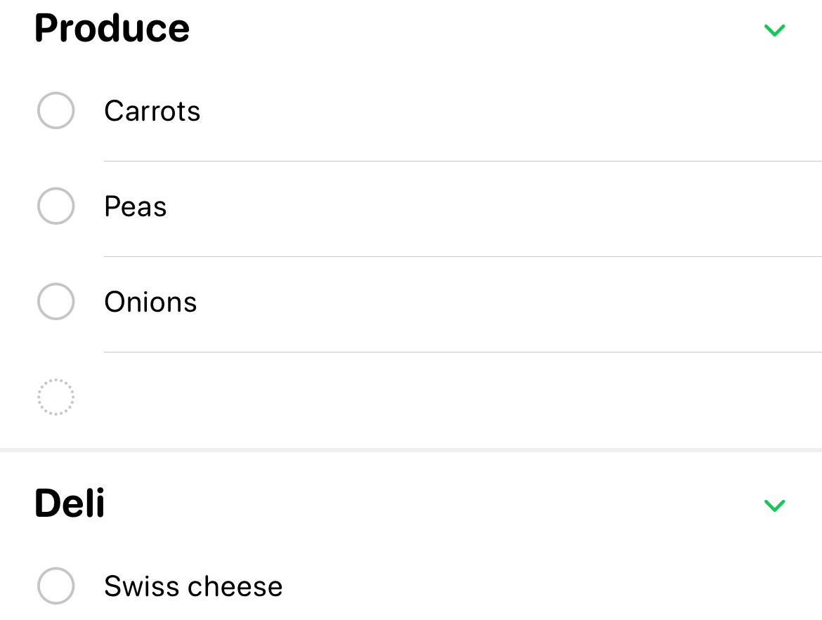Select the Swiss cheese item text
The image size is (822, 620).
(x=193, y=586)
